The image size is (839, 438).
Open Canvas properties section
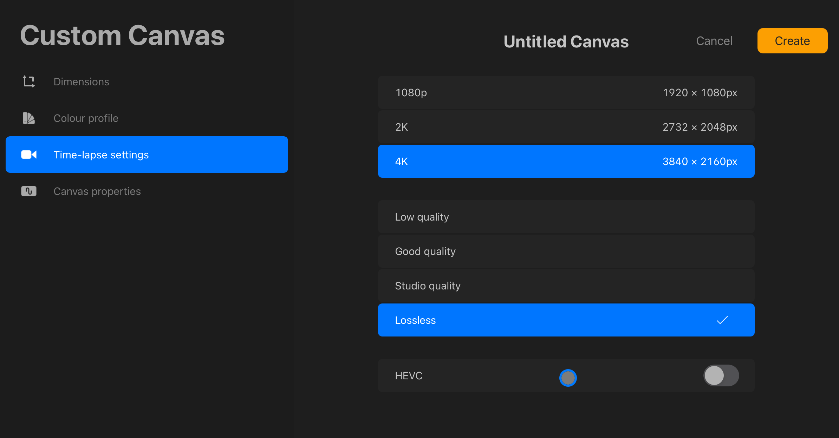pyautogui.click(x=97, y=191)
